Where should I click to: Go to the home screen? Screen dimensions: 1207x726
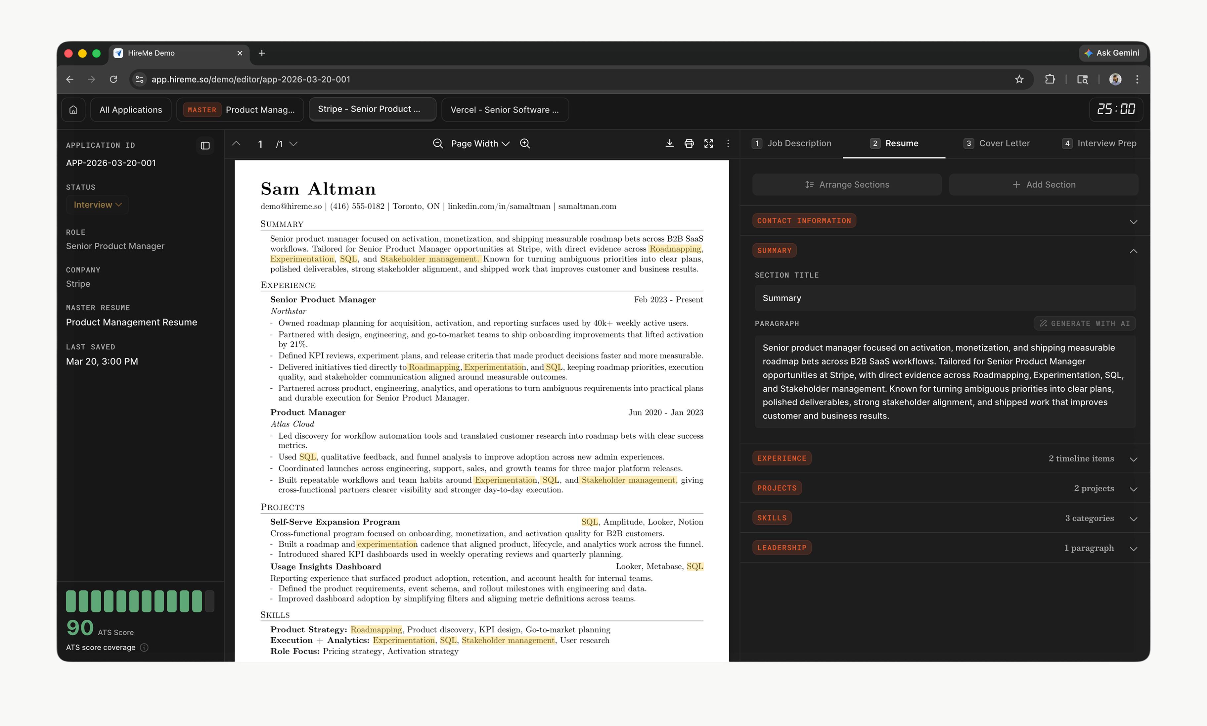[73, 109]
